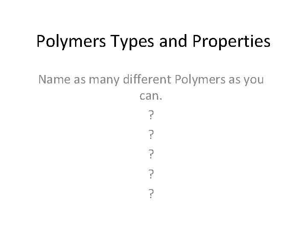The height and width of the screenshot is (230, 307).
Task: Select the grey word Polymers in the prompt
Action: pyautogui.click(x=200, y=80)
